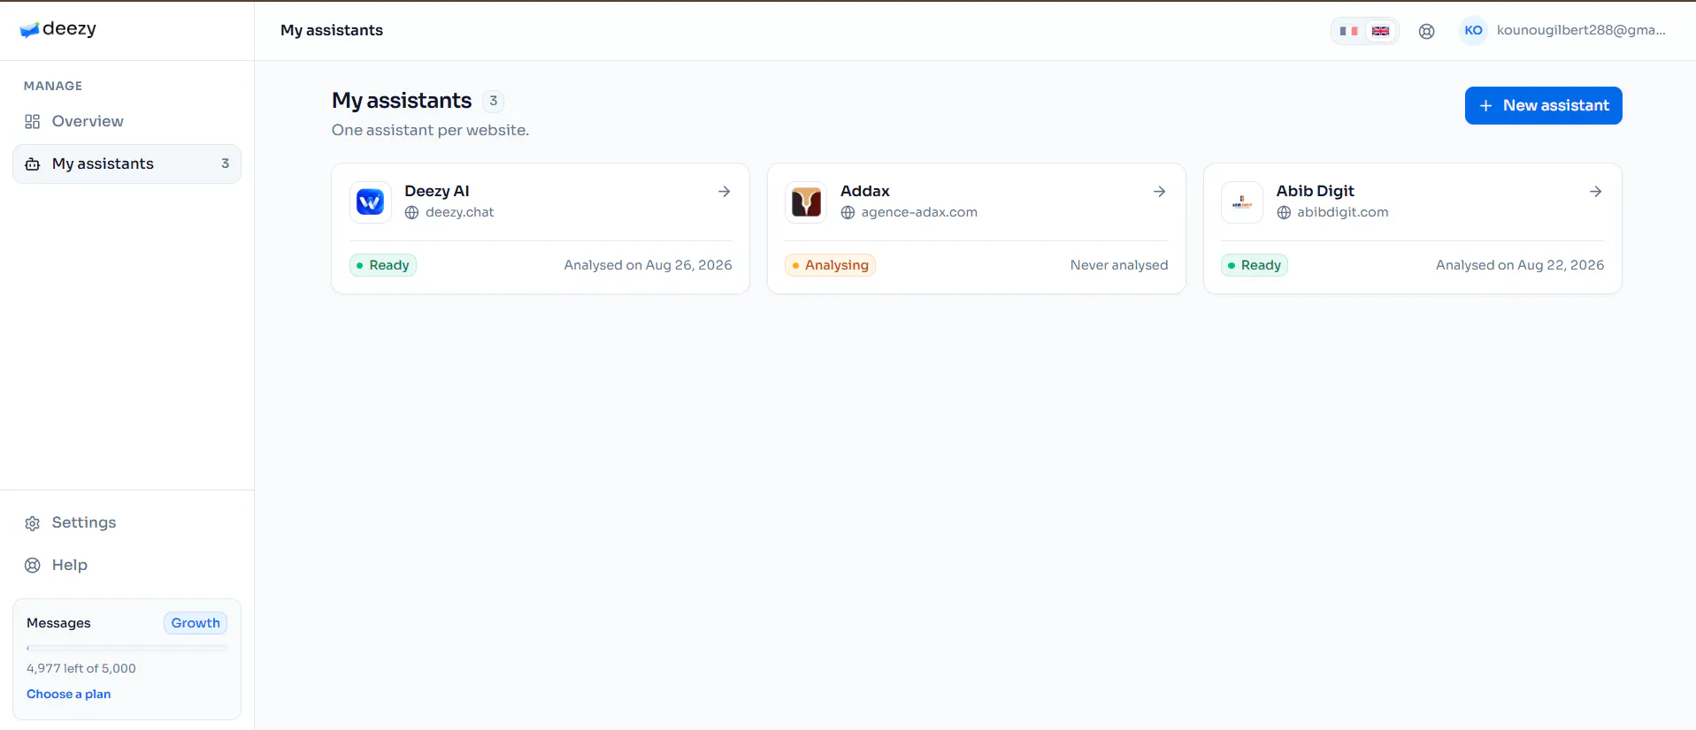This screenshot has width=1696, height=730.
Task: Click globe icon beside agence-adax.com
Action: (848, 213)
